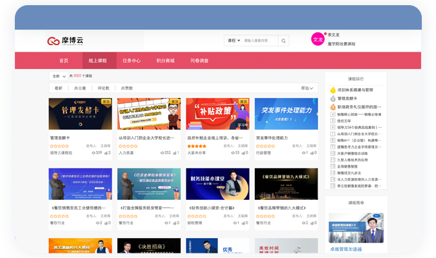
Task: Open course title 《餐饮销售型员工业绩倍增的…
Action: [x=79, y=208]
